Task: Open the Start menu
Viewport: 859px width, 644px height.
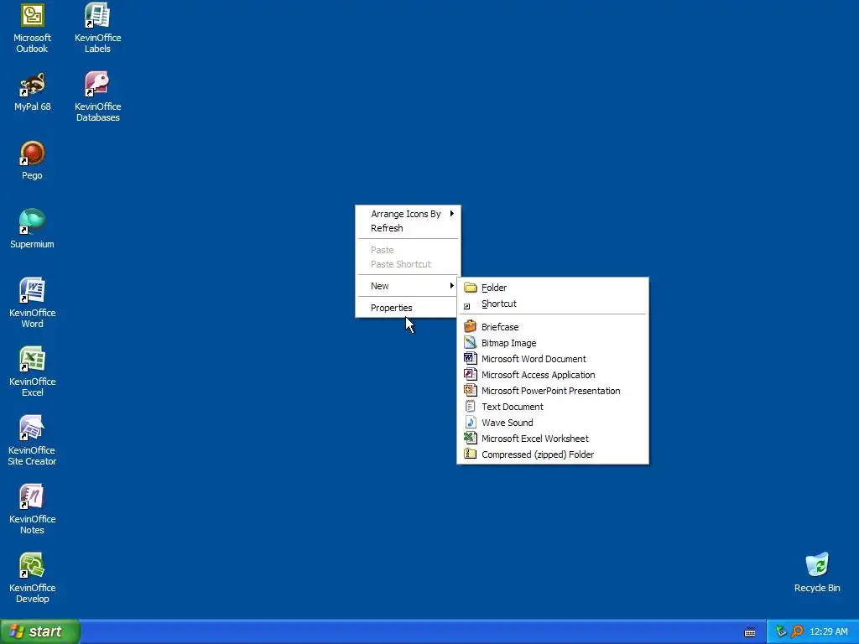Action: pyautogui.click(x=40, y=631)
